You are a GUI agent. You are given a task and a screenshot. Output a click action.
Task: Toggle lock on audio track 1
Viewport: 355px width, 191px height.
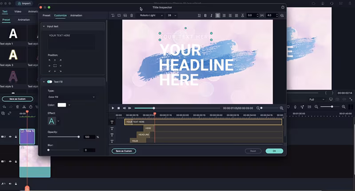16,184
